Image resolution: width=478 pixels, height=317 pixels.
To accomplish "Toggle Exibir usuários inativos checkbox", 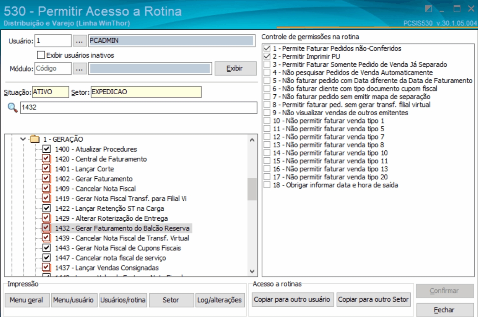I will [41, 55].
